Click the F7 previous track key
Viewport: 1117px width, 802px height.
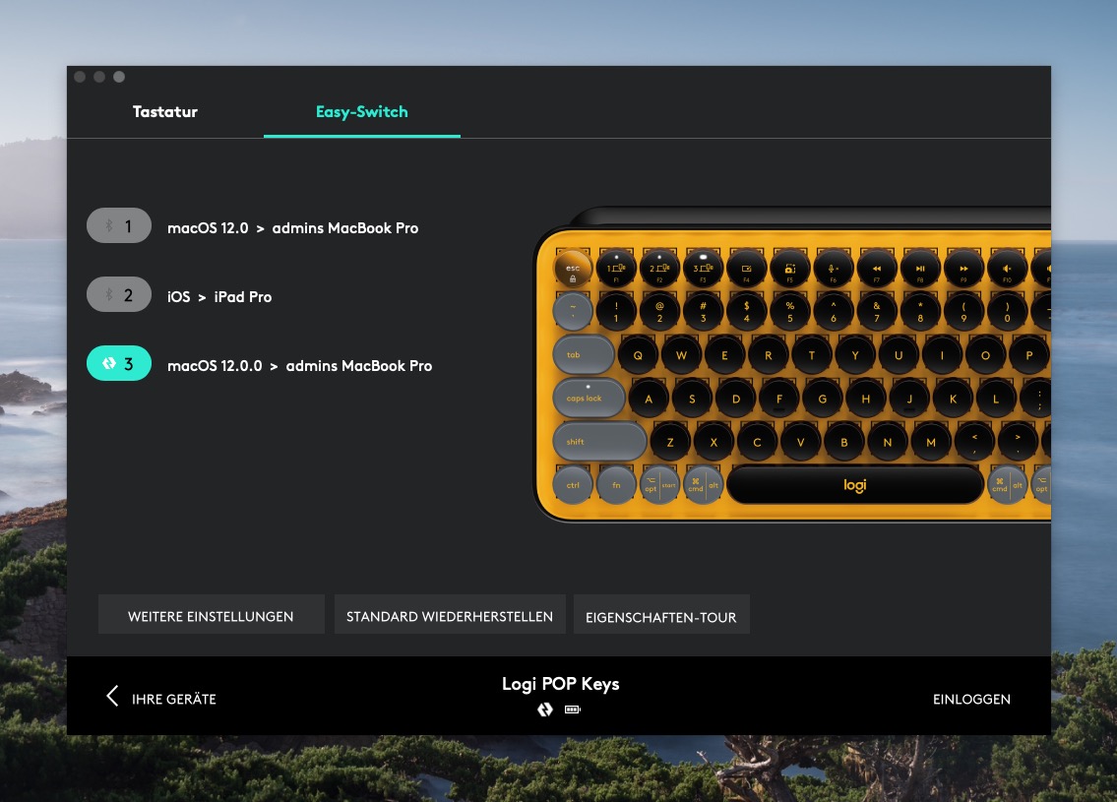pyautogui.click(x=877, y=269)
